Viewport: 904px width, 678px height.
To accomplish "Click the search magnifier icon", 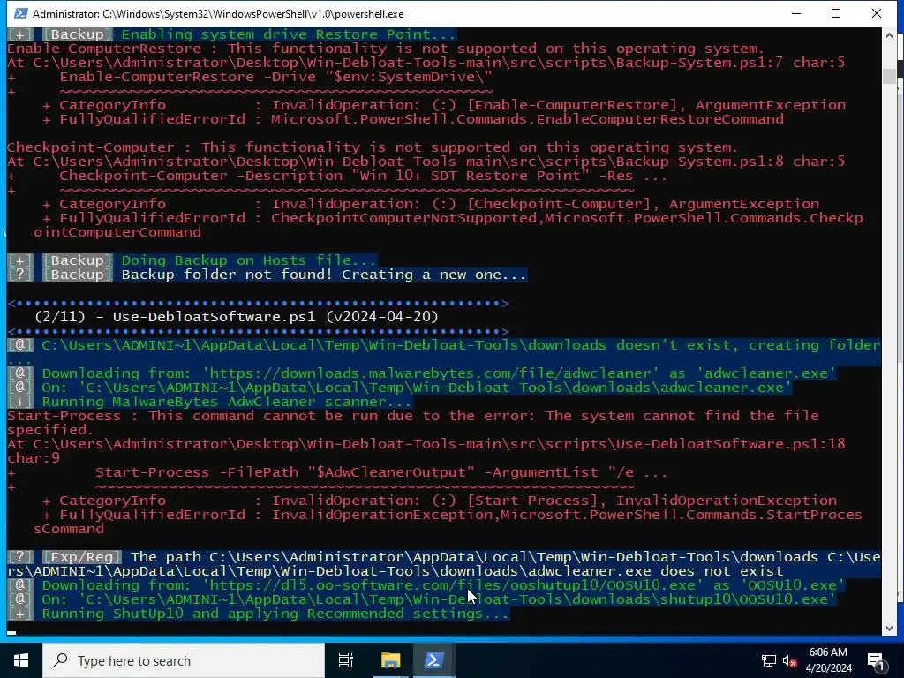I will [60, 660].
